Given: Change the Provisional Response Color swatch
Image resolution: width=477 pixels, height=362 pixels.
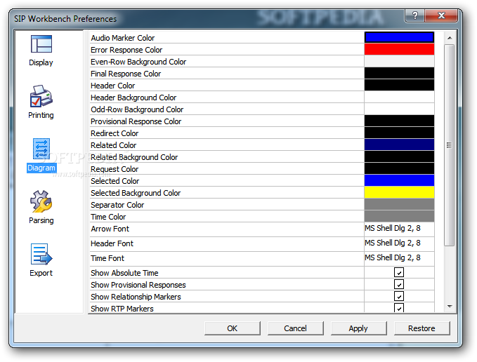Looking at the screenshot, I should [x=399, y=121].
